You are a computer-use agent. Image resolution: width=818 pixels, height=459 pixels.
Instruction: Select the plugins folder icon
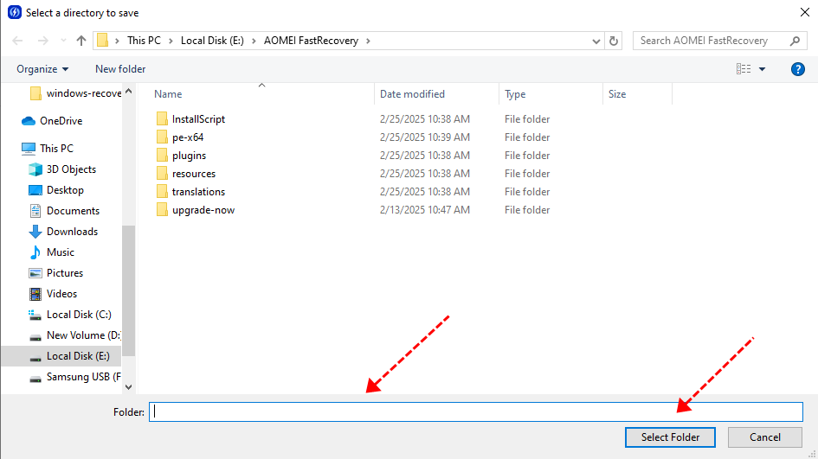coord(162,156)
